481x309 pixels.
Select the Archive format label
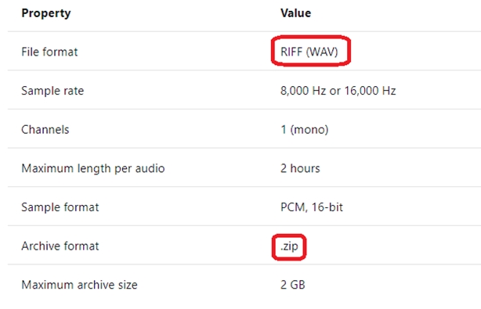(x=60, y=246)
